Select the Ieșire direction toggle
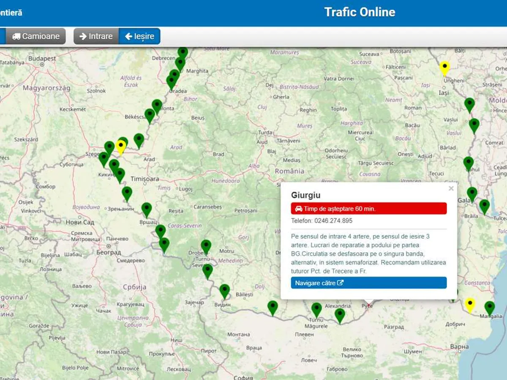 139,36
